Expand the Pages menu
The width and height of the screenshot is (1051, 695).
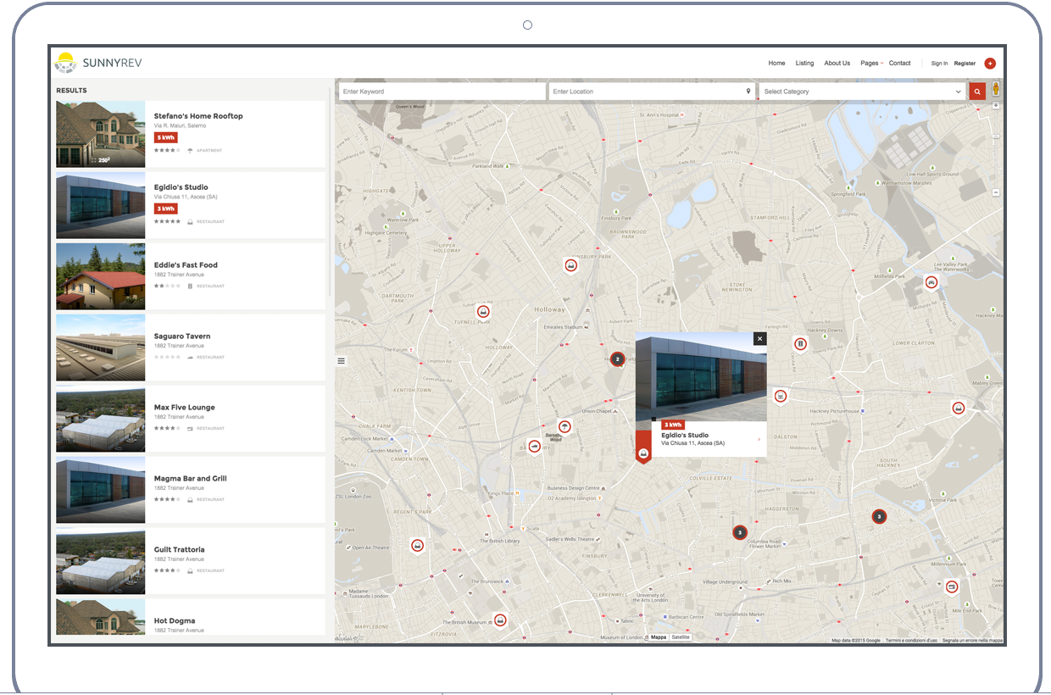pos(870,64)
